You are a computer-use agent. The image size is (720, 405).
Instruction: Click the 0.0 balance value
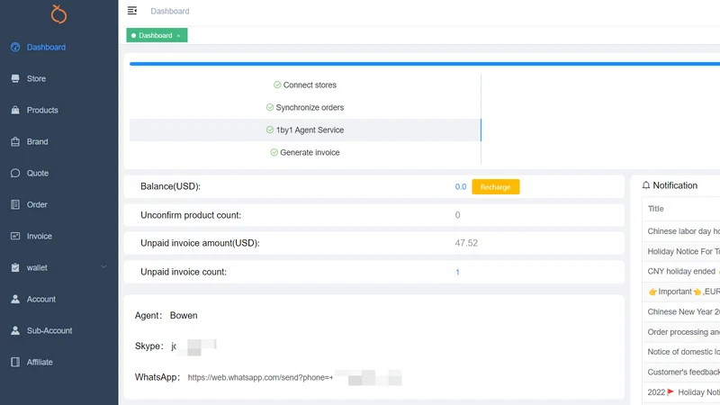pos(461,187)
